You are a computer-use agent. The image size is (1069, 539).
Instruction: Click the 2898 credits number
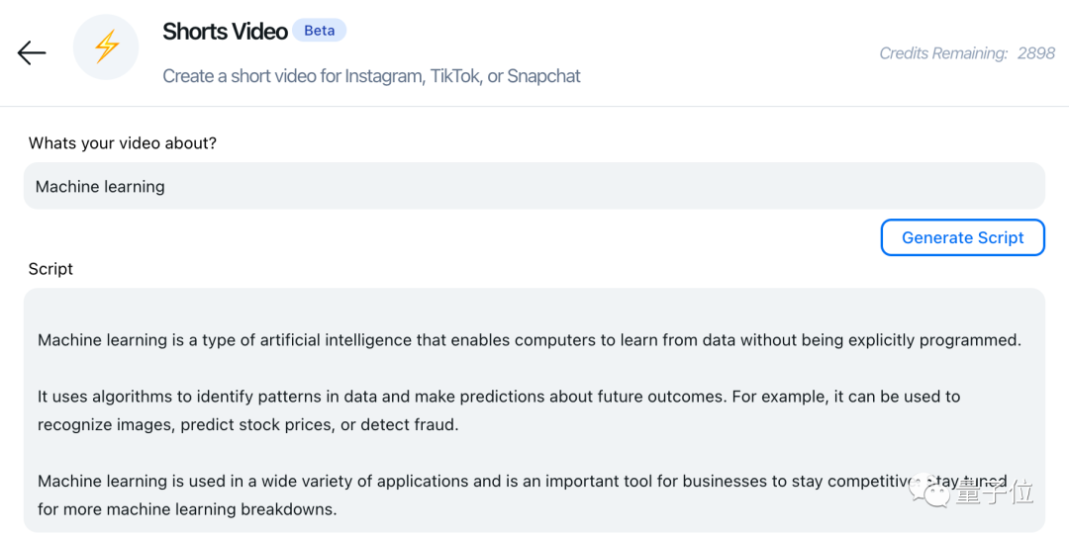click(1035, 53)
